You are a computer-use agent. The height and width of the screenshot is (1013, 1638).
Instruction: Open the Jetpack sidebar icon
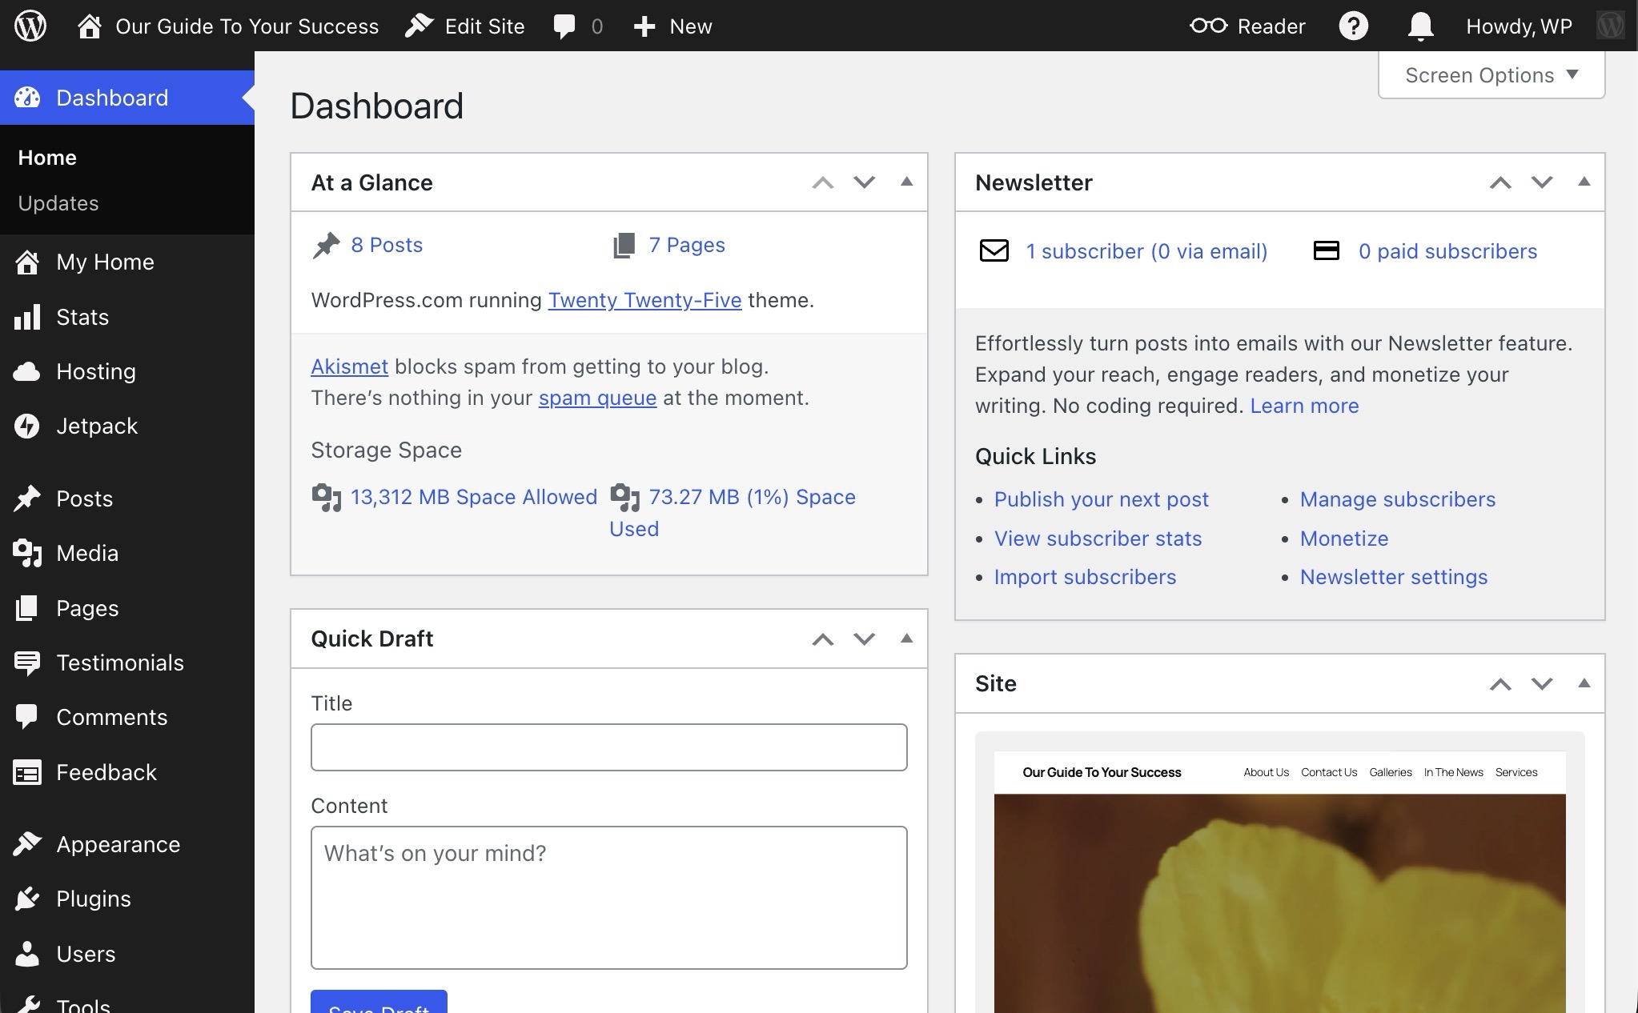[x=27, y=426]
